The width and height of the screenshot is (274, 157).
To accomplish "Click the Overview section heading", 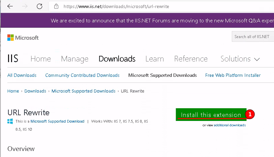I will coord(21,149).
